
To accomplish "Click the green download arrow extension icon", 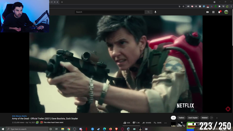I will (216, 7).
